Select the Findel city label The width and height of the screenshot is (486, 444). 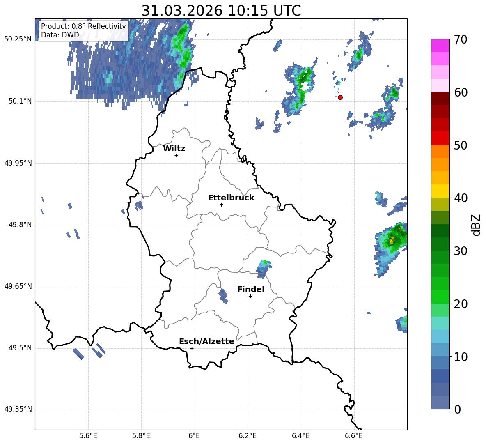(x=251, y=289)
